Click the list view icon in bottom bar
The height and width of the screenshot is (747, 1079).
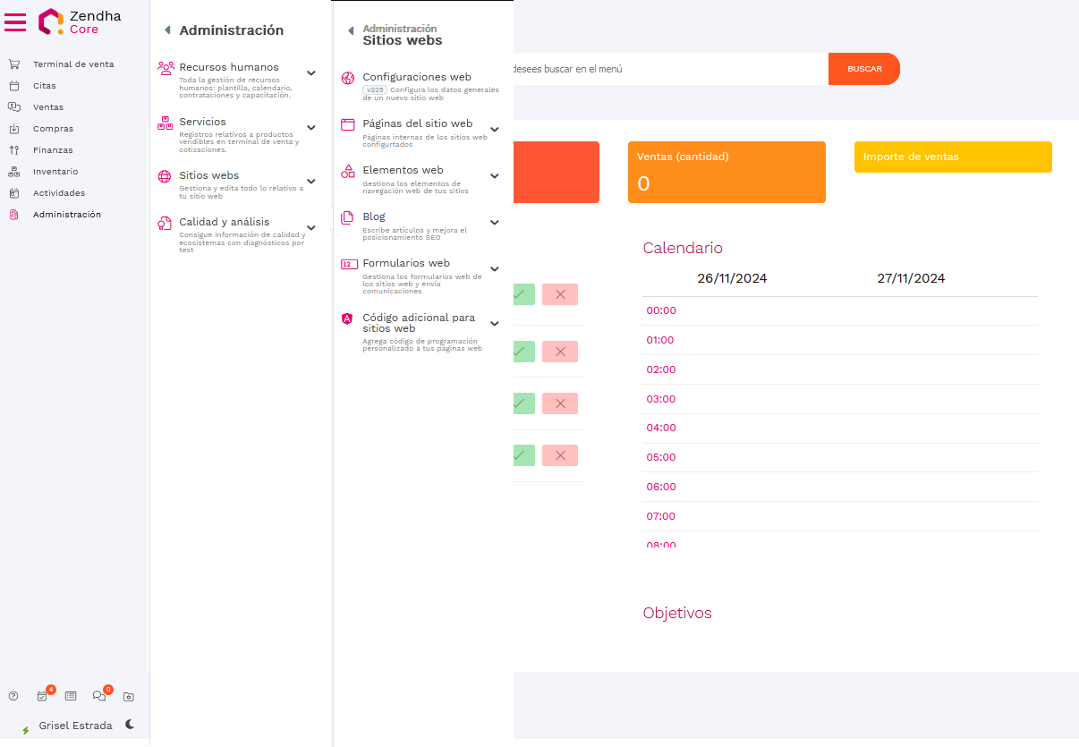coord(71,696)
